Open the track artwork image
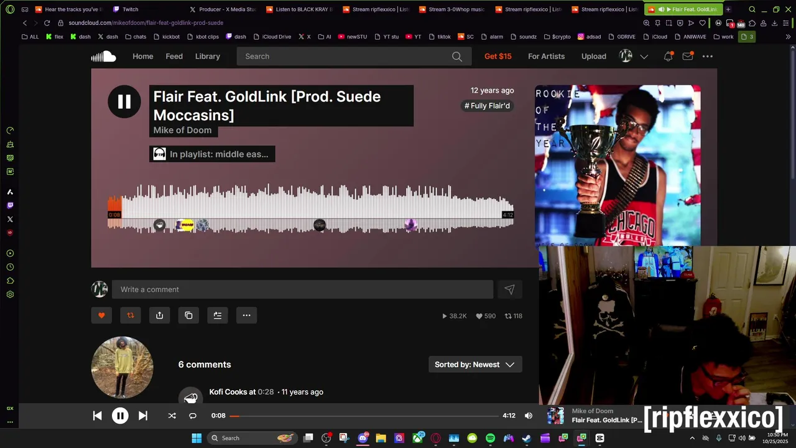796x448 pixels. pos(618,166)
